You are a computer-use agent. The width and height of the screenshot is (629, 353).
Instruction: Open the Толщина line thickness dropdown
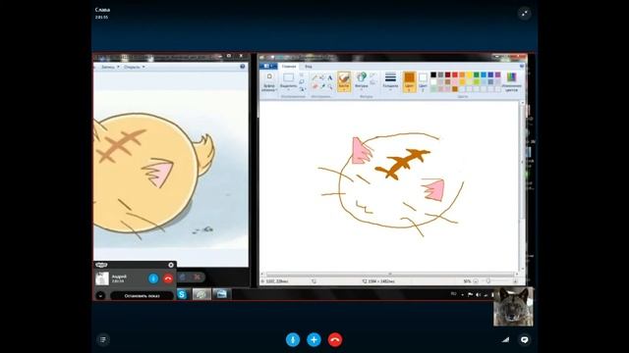[x=390, y=81]
